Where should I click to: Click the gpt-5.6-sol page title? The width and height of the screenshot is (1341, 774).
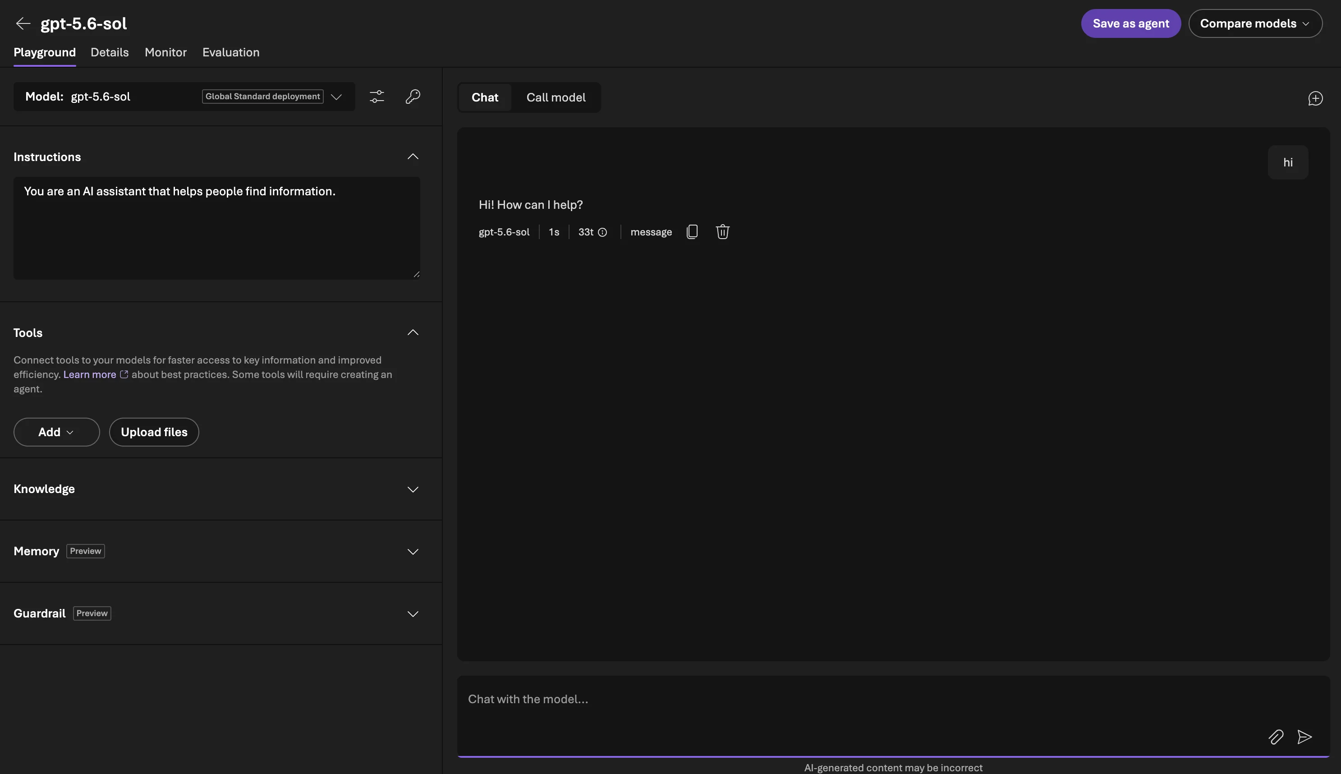84,23
